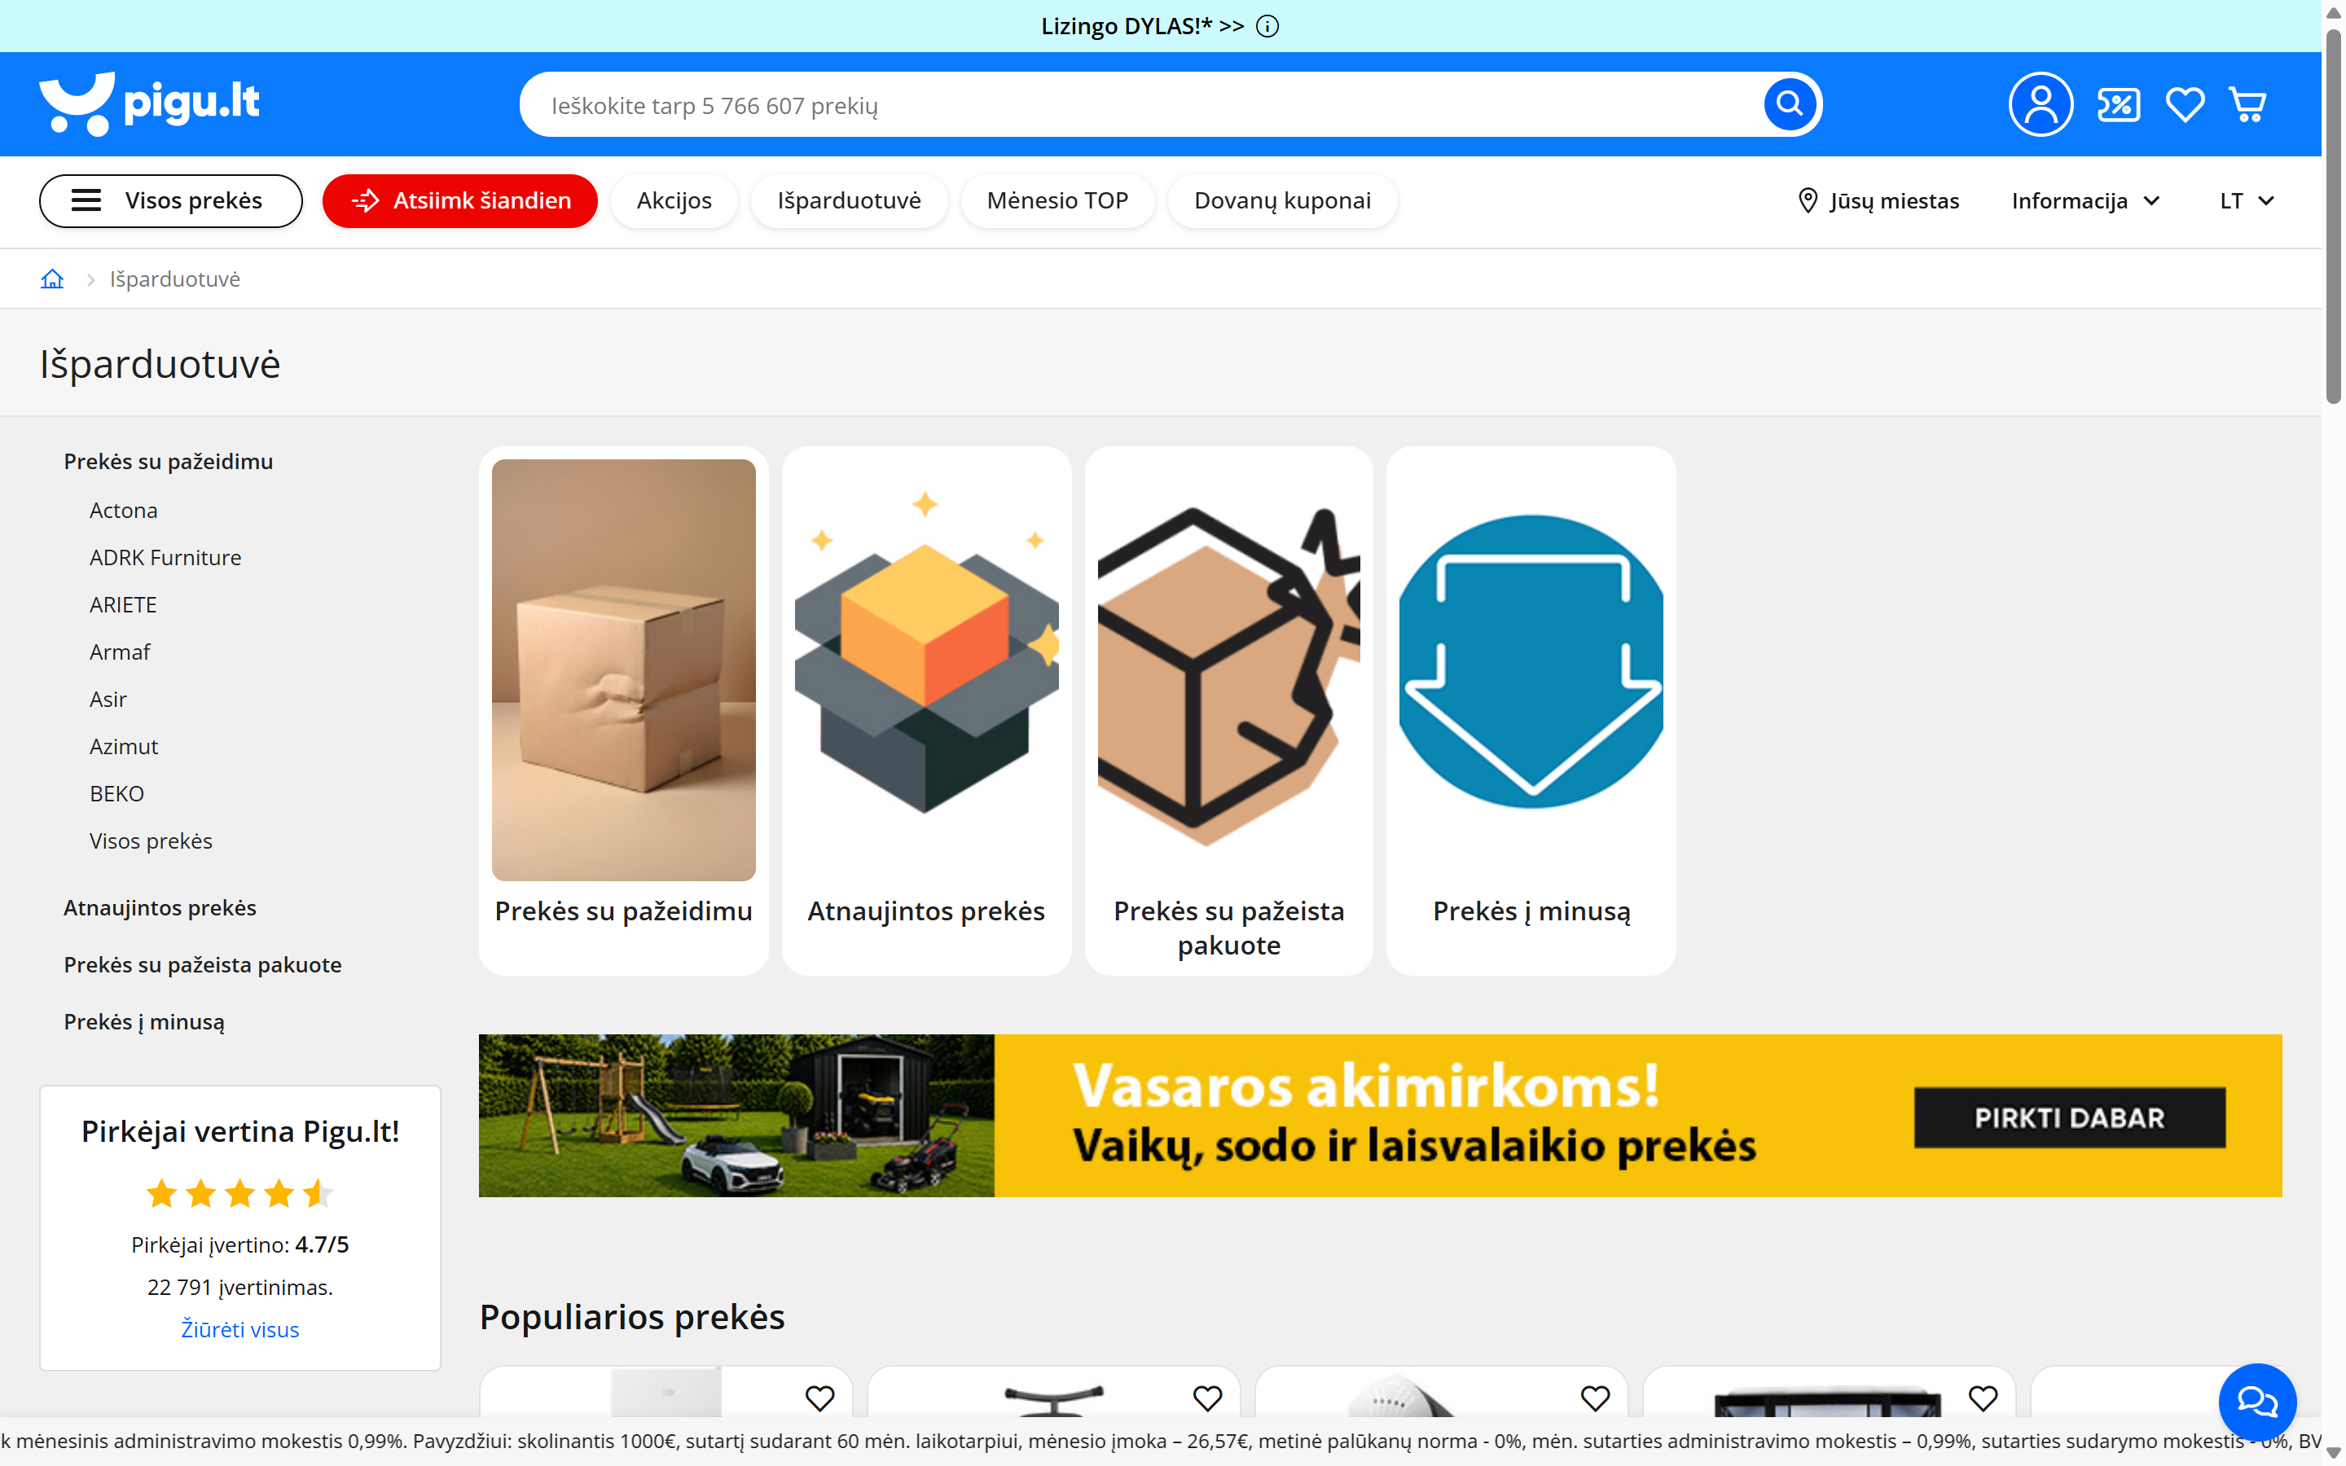Add third popular product to wishlist

(x=1595, y=1398)
